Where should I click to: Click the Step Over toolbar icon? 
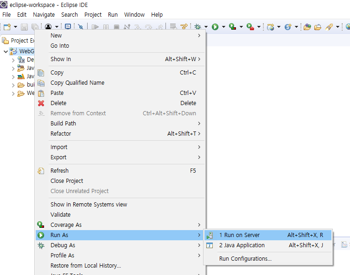pos(148,27)
